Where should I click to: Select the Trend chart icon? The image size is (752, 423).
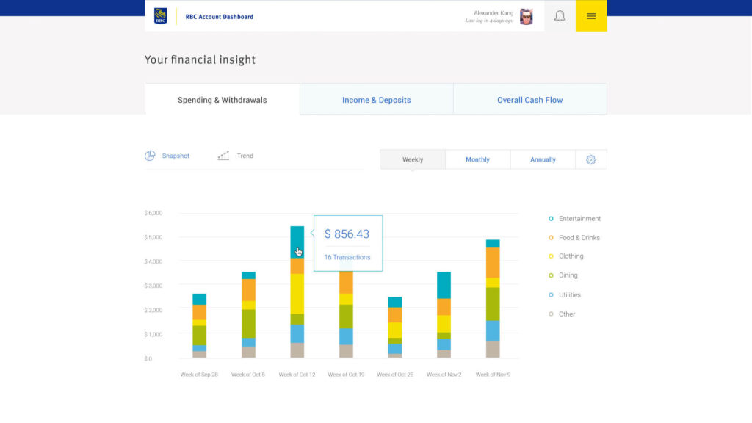(x=223, y=156)
